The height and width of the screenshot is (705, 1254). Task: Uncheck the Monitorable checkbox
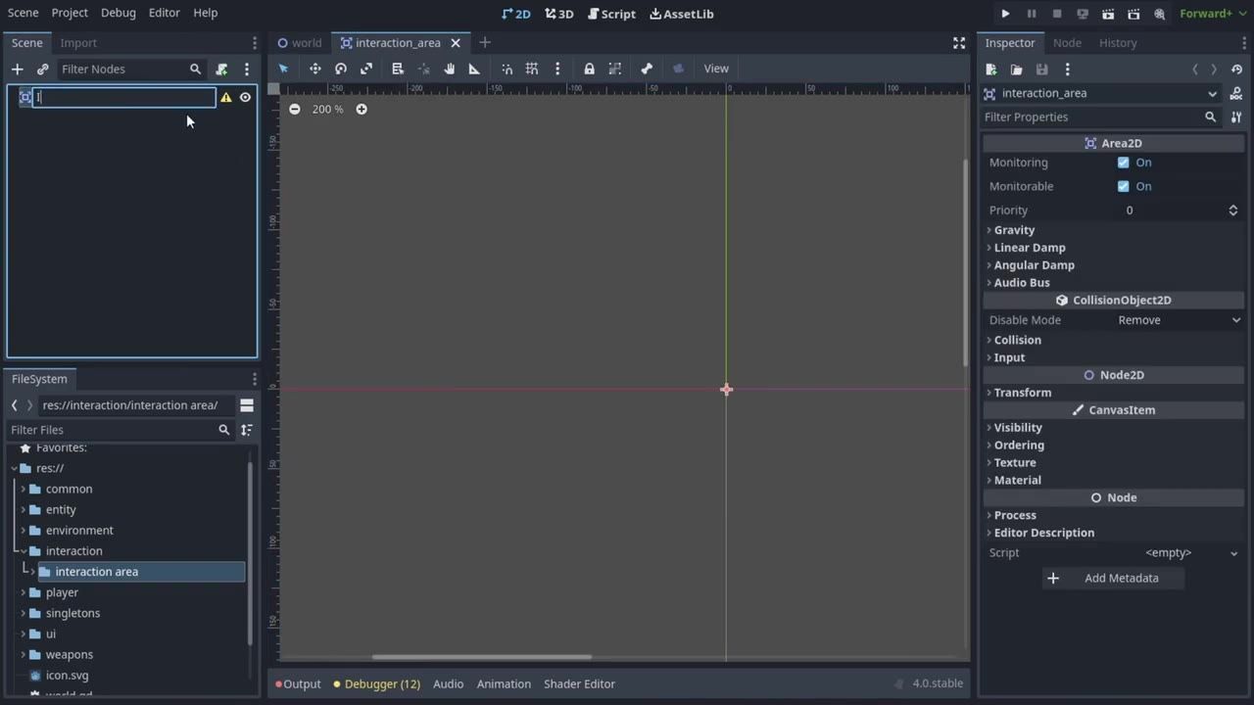coord(1124,186)
